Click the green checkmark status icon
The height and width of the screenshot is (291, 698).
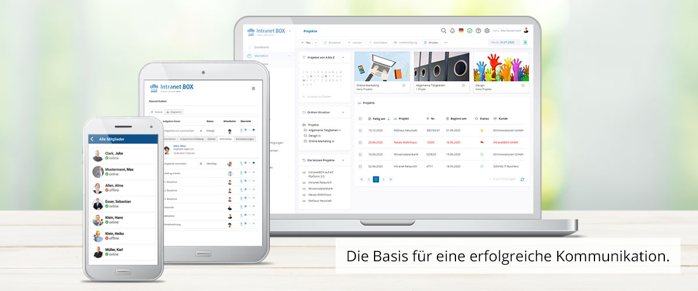coord(469,30)
